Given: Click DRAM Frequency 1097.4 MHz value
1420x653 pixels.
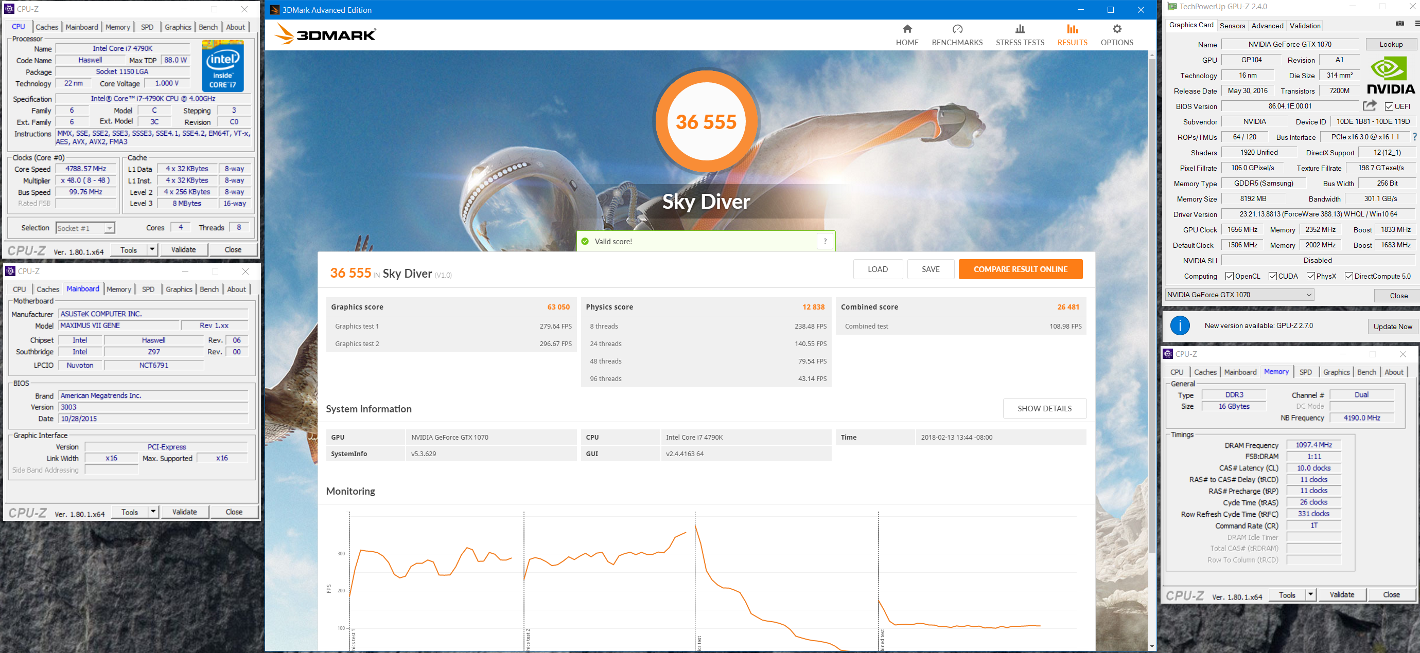Looking at the screenshot, I should click(x=1313, y=445).
